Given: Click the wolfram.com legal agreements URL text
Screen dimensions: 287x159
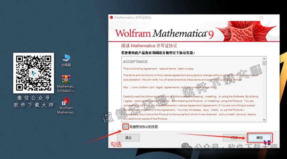Looking at the screenshot, I should click(x=170, y=87).
